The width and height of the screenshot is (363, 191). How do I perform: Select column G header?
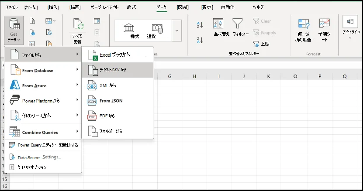pyautogui.click(x=169, y=76)
